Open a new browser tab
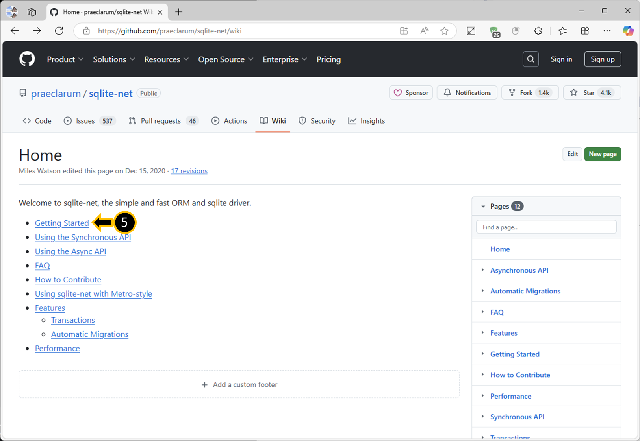 179,12
